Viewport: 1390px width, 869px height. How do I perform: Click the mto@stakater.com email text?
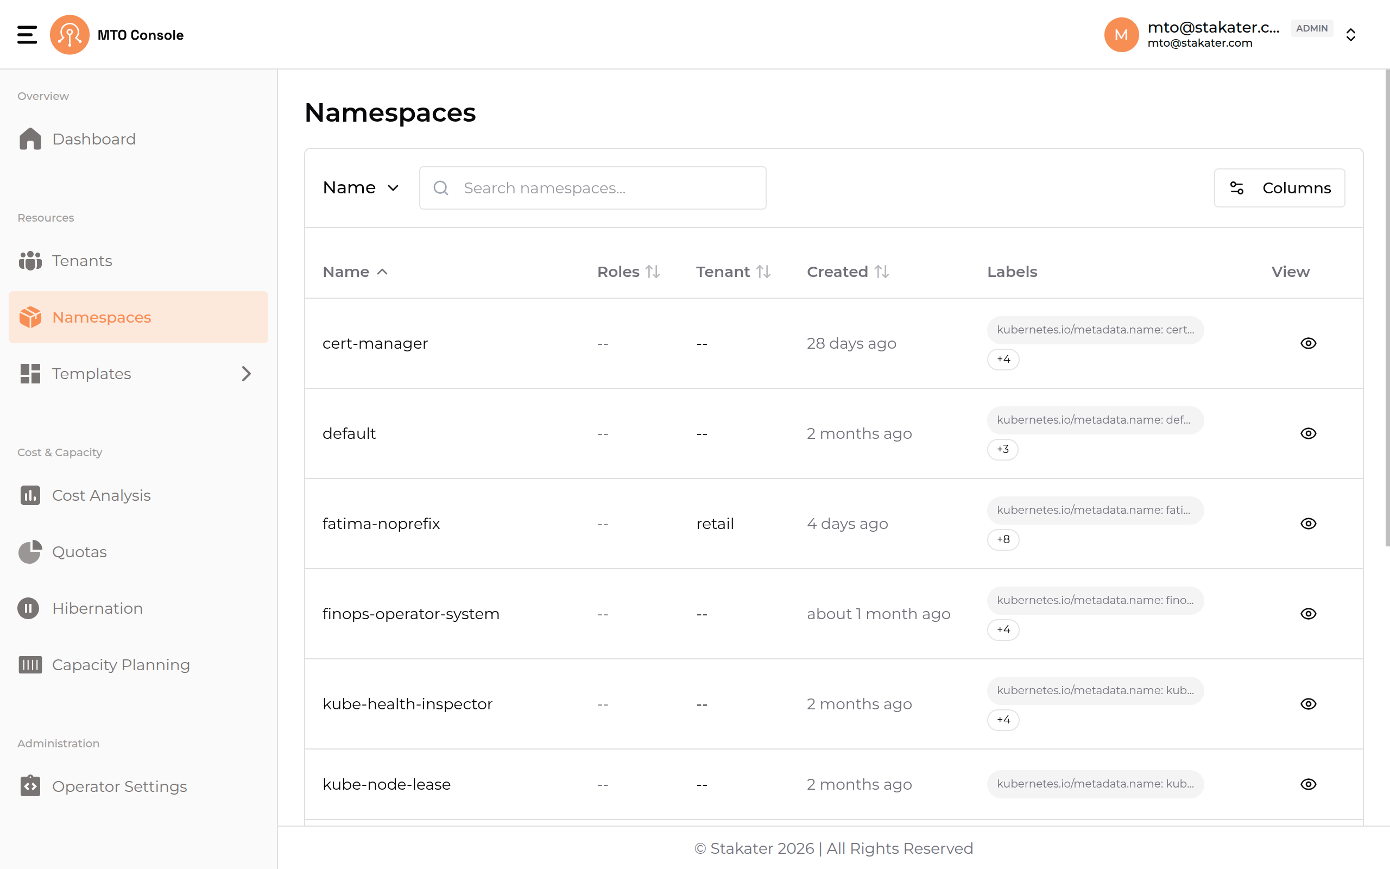pyautogui.click(x=1200, y=43)
